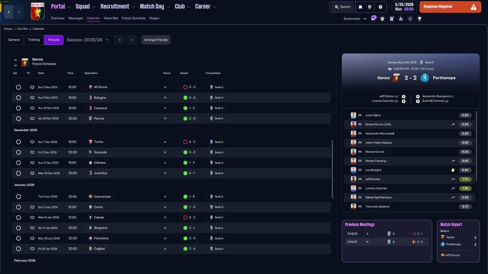Screen dimensions: 488x274
Task: Switch to the General tab
Action: [x=14, y=40]
